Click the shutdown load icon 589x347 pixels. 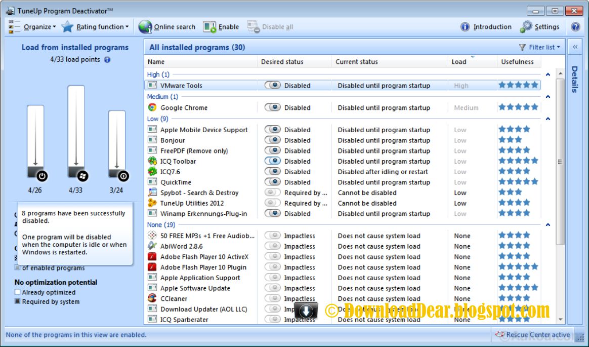point(123,176)
